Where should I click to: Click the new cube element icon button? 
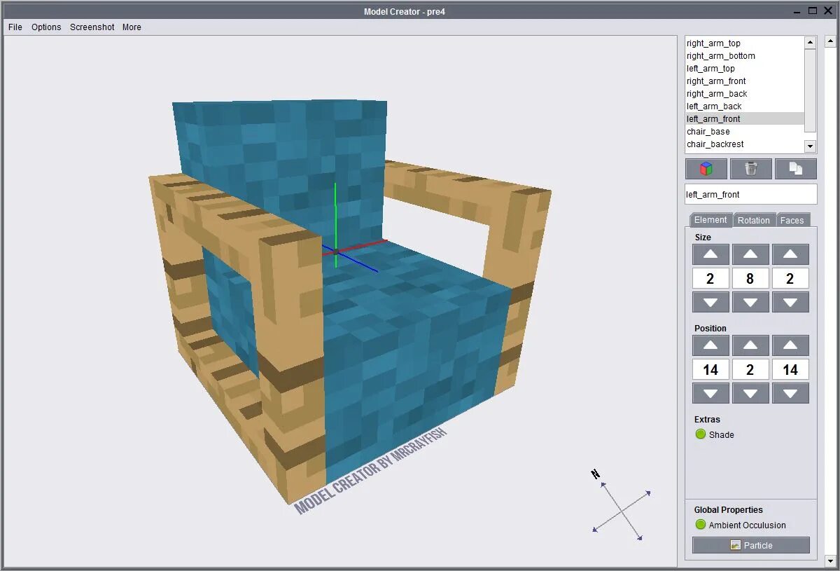(706, 169)
